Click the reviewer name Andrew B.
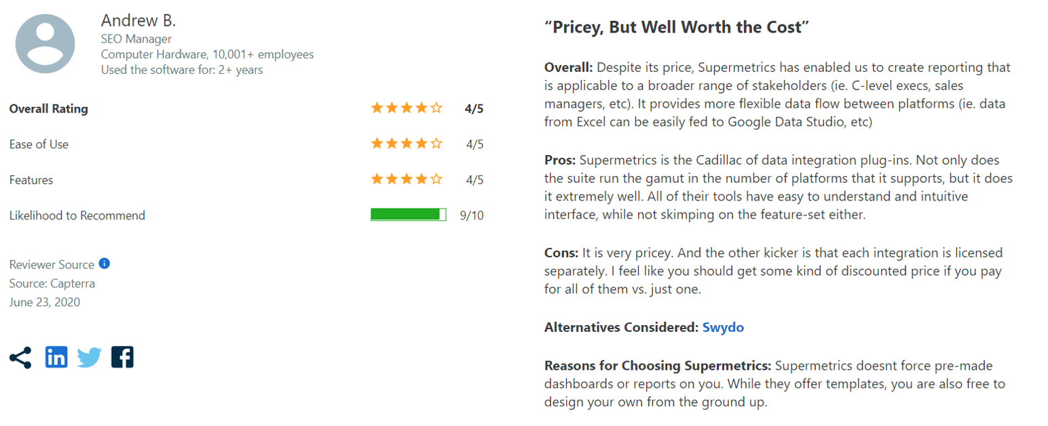1048x426 pixels. 138,20
